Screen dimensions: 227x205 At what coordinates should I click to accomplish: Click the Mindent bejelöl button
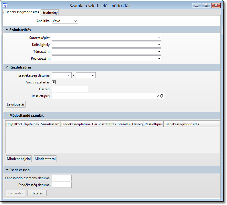coord(19,159)
